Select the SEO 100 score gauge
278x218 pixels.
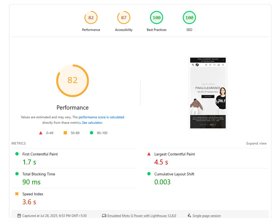[x=189, y=18]
